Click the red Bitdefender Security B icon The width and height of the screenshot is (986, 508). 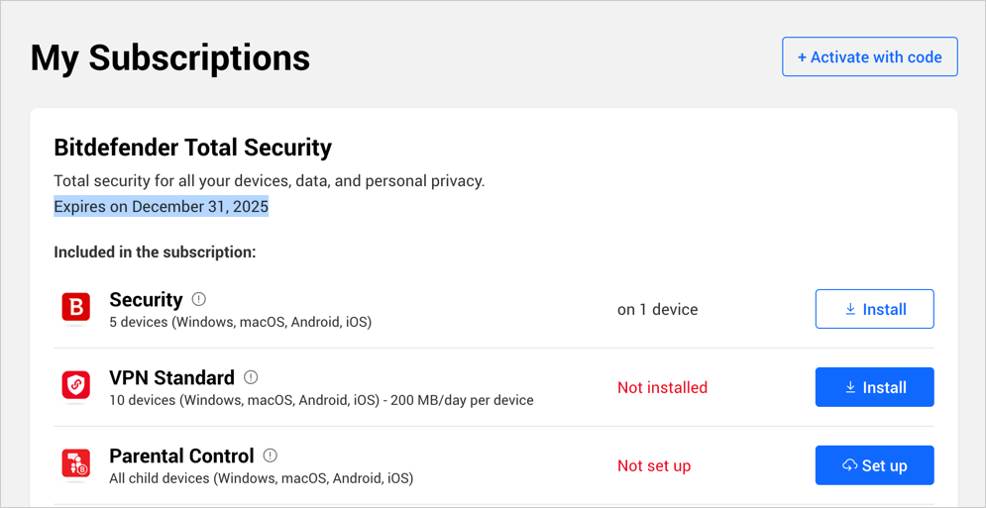(76, 308)
